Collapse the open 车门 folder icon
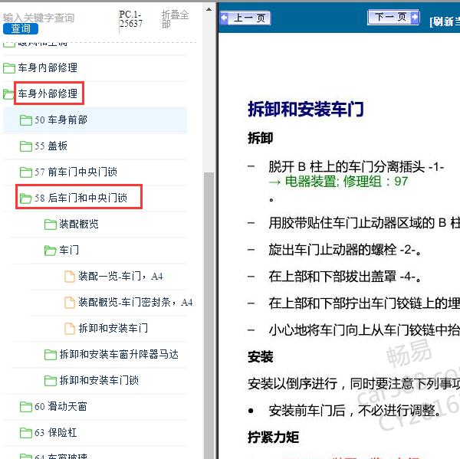This screenshot has width=460, height=459. pos(50,251)
